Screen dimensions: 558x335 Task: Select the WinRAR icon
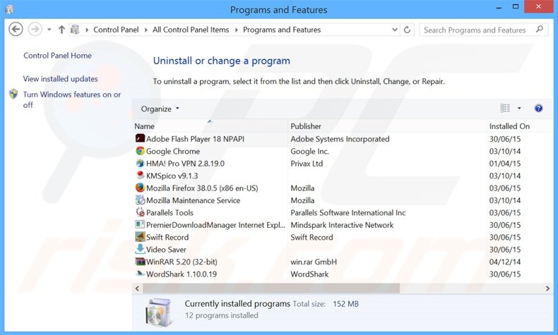pyautogui.click(x=141, y=262)
